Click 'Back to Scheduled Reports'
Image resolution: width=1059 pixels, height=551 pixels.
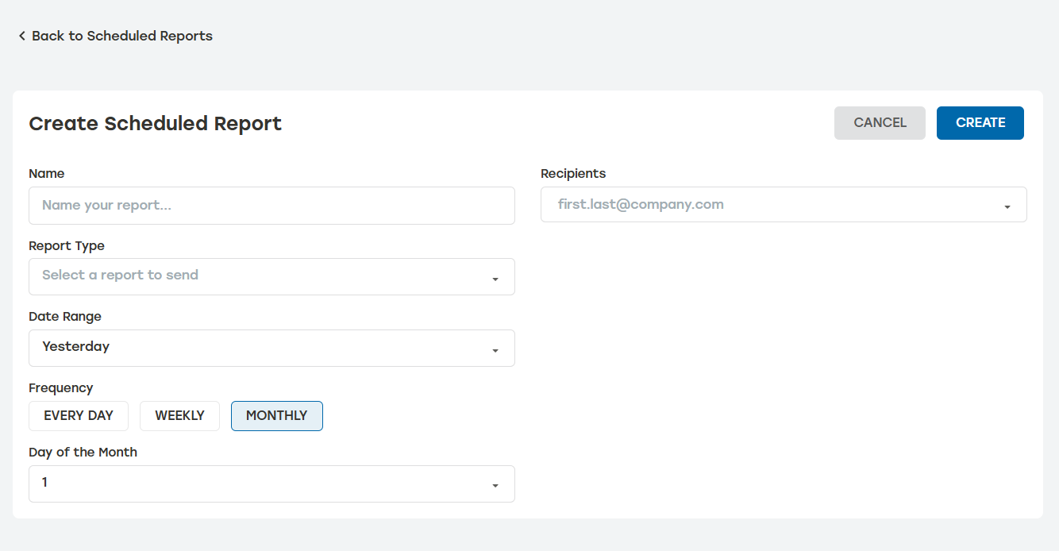[122, 36]
